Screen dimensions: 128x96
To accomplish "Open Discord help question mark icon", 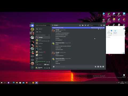I will click(x=104, y=25).
